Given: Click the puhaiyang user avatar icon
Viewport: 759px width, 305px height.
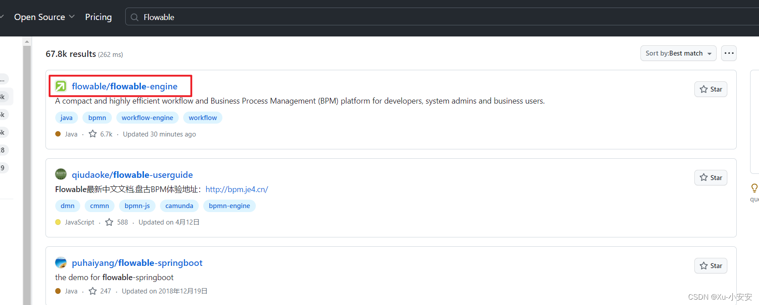Looking at the screenshot, I should tap(61, 262).
